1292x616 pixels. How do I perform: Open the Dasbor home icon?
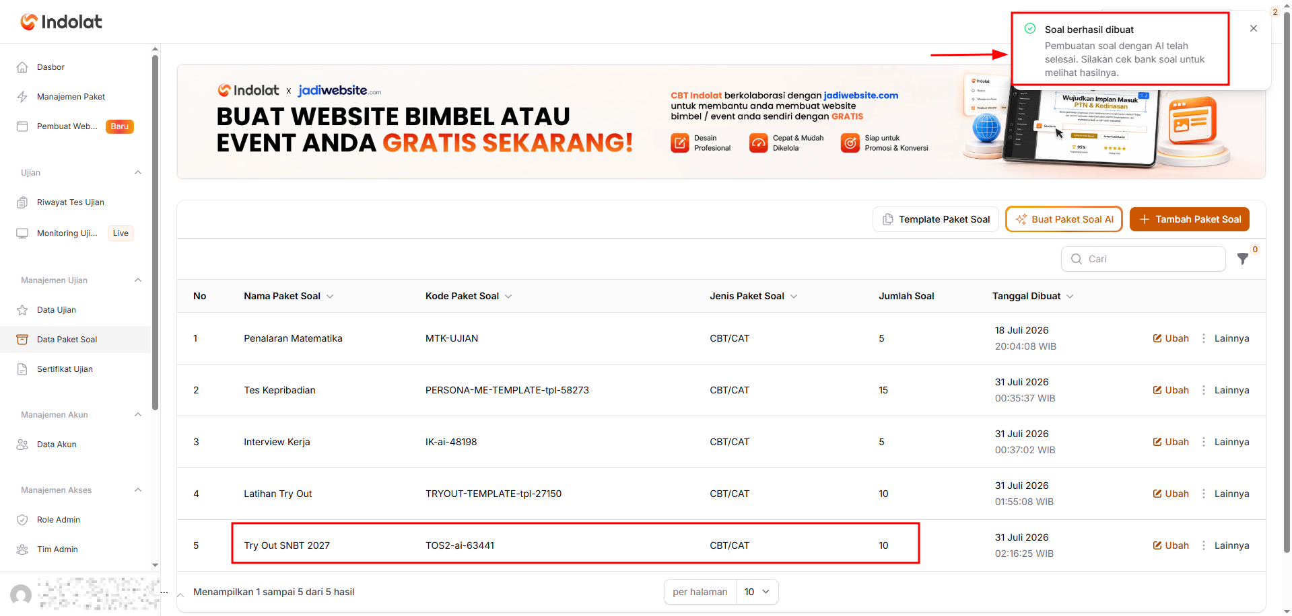point(22,67)
